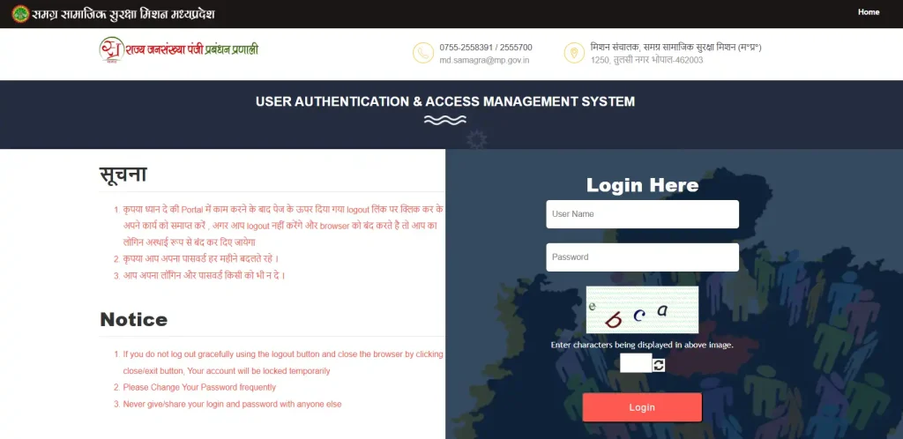The width and height of the screenshot is (903, 439).
Task: Click the md.samagra@mp.gov.in email text
Action: (x=484, y=60)
